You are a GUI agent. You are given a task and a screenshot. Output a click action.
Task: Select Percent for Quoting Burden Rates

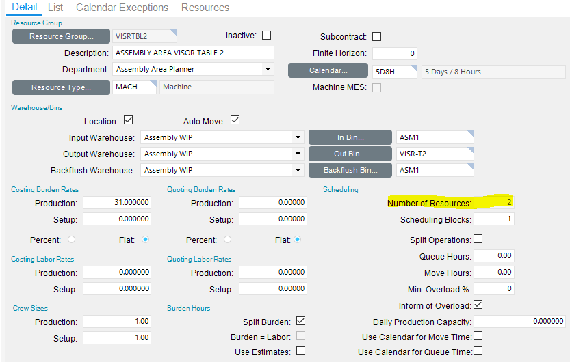[227, 240]
